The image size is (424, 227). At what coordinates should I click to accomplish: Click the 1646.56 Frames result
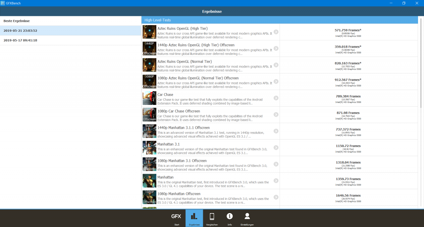click(x=348, y=196)
